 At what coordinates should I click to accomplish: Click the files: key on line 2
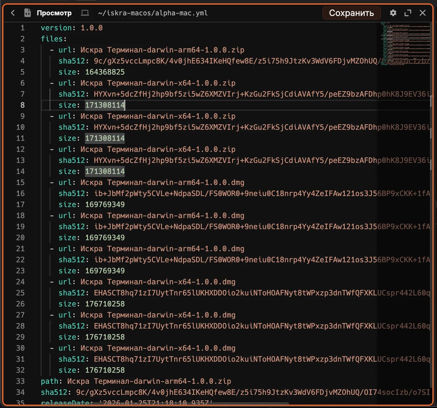point(54,39)
